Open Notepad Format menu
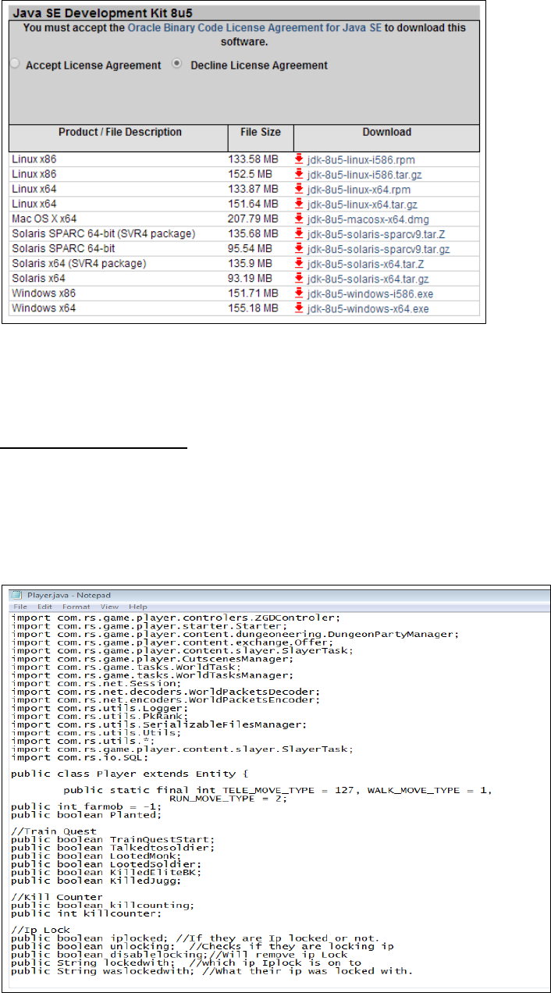This screenshot has width=551, height=993. click(x=76, y=607)
